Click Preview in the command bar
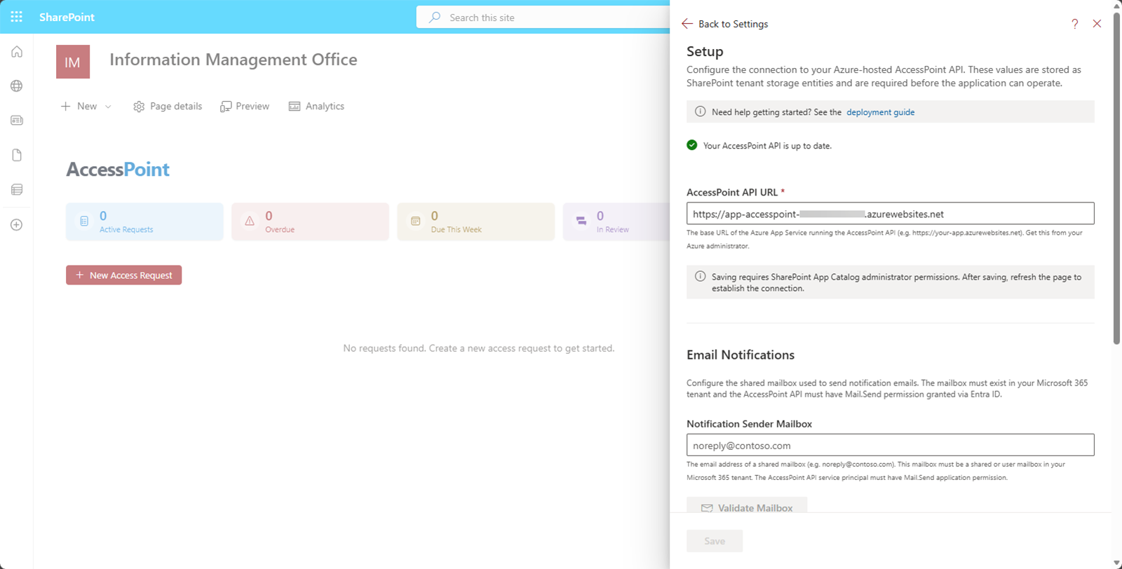This screenshot has height=569, width=1122. click(245, 107)
